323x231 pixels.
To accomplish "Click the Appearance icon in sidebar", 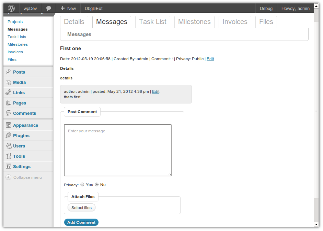I will (9, 125).
